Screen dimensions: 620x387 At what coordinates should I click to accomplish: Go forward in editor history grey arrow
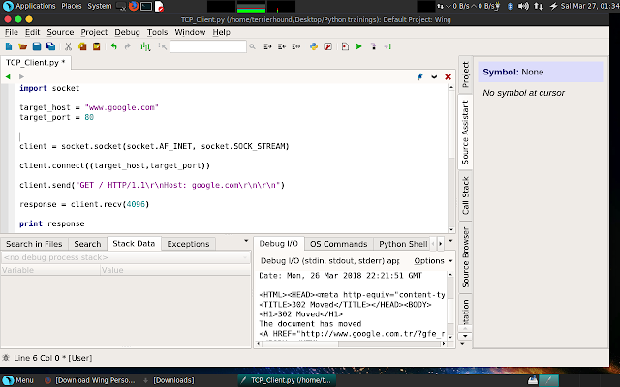point(21,76)
